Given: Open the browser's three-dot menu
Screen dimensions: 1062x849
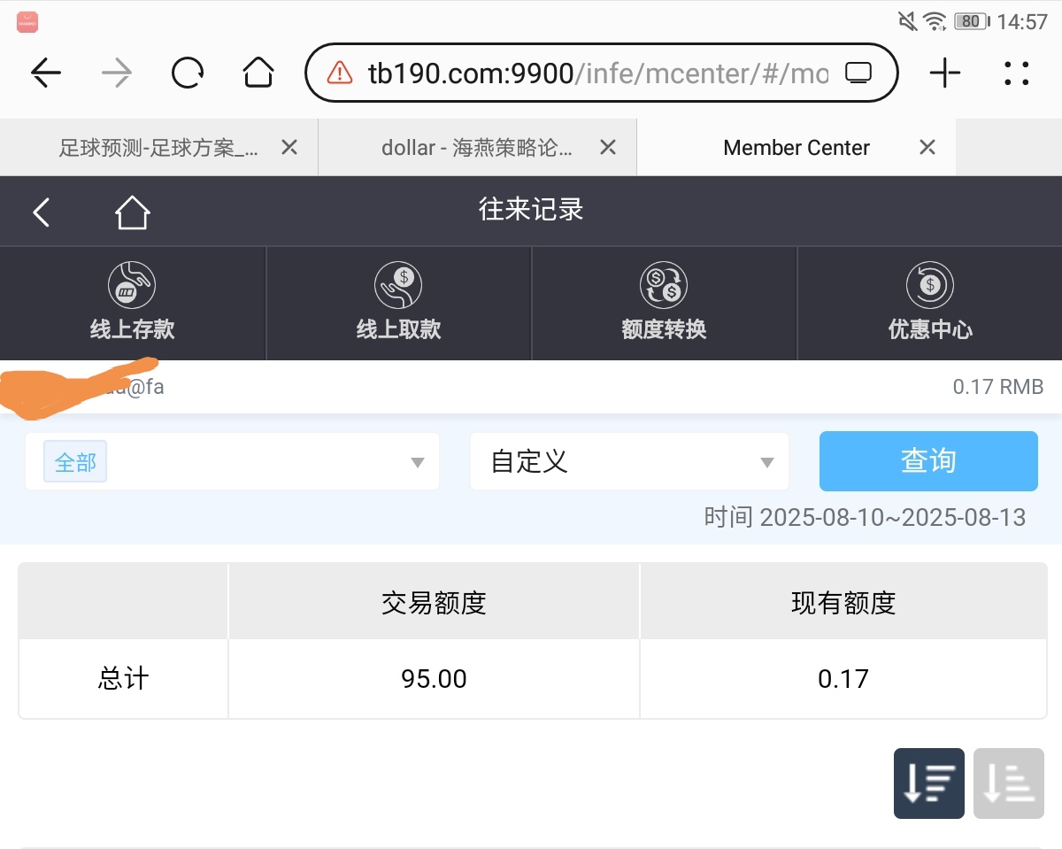Looking at the screenshot, I should 1016,73.
